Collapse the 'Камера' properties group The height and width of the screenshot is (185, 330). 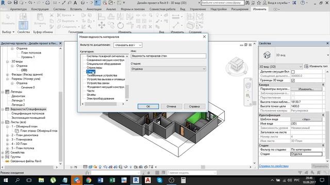coord(323,85)
